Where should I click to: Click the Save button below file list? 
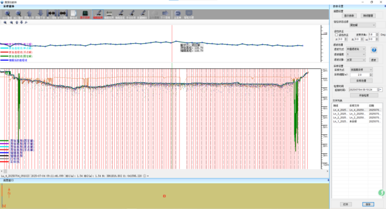(x=368, y=204)
